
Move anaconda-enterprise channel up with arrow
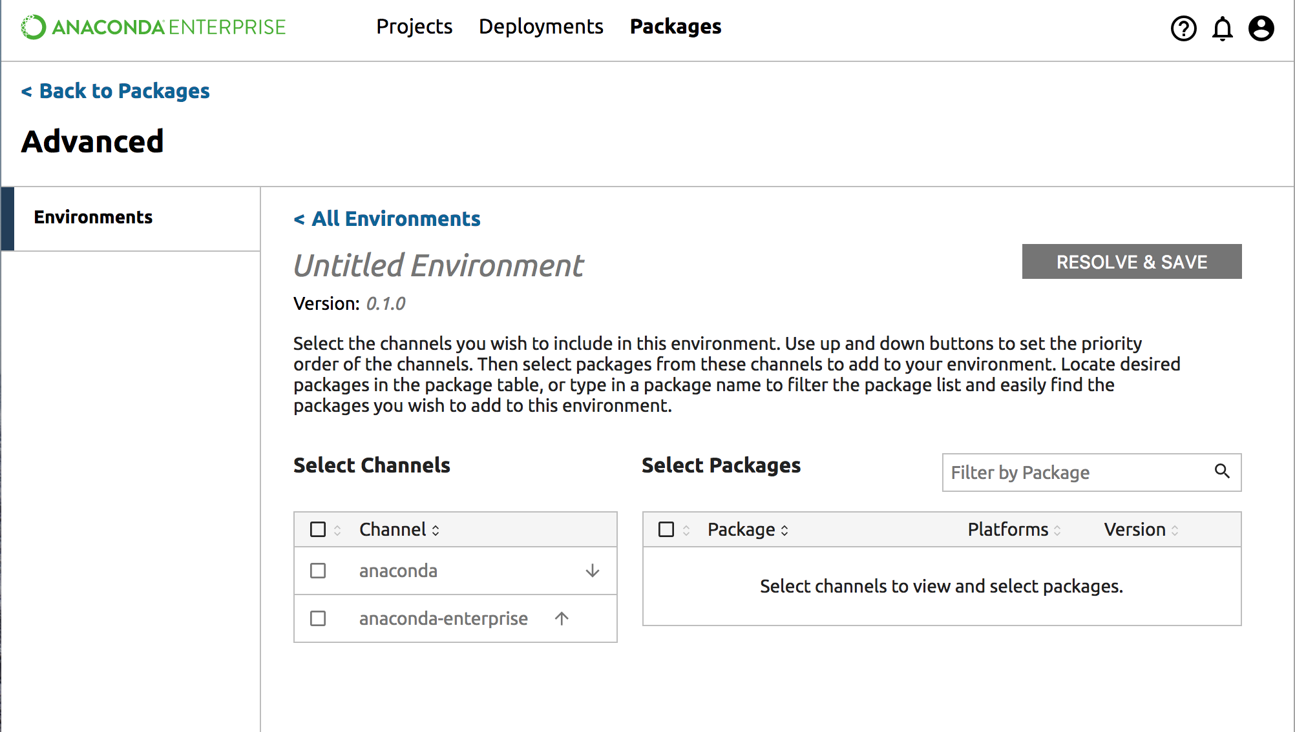562,618
